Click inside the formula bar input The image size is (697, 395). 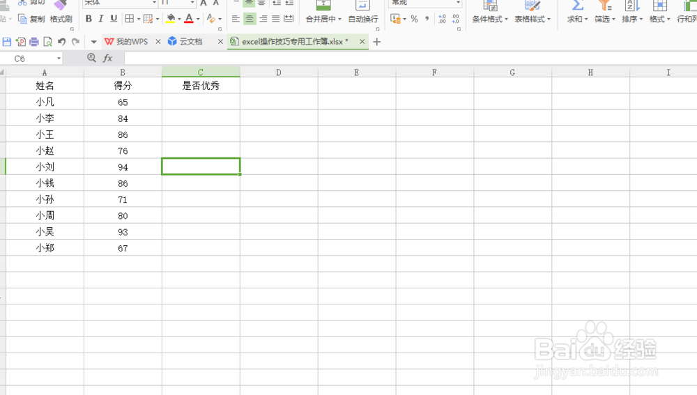411,59
